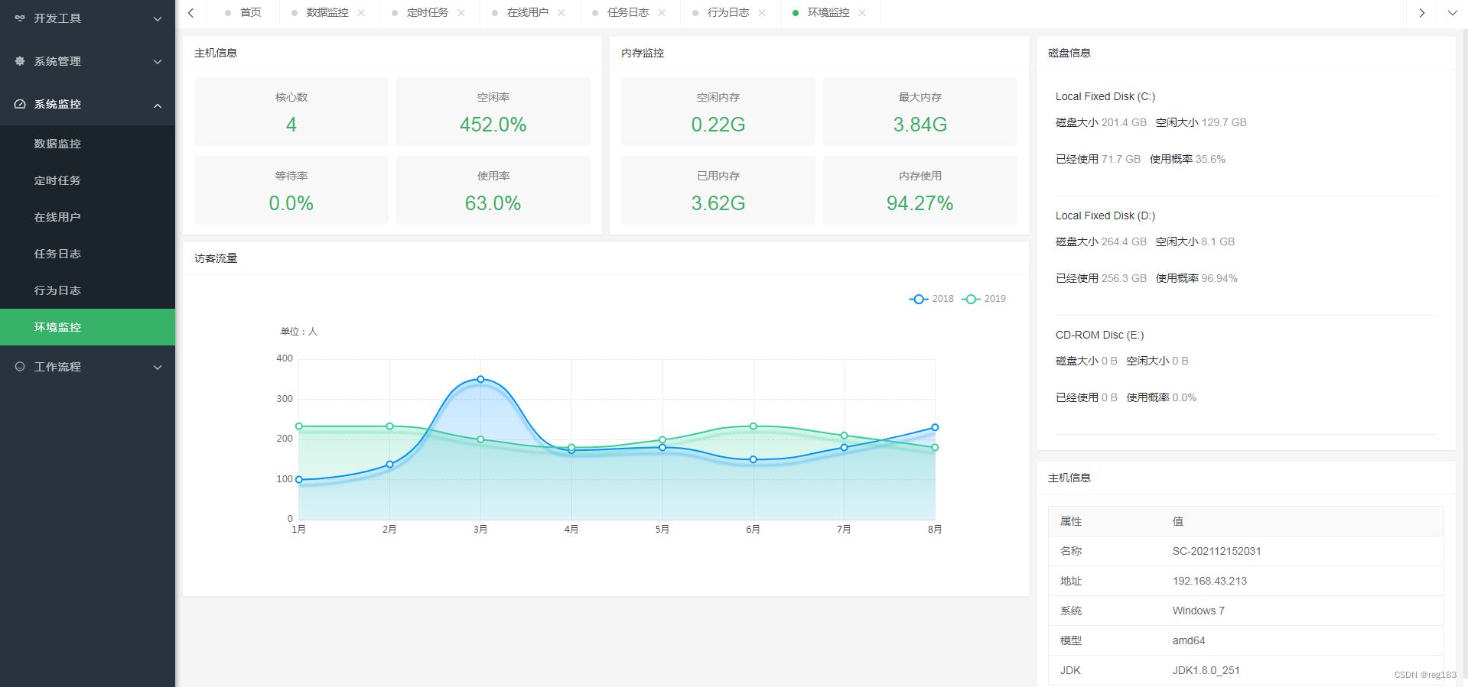Click the amd64 model value

point(1189,640)
